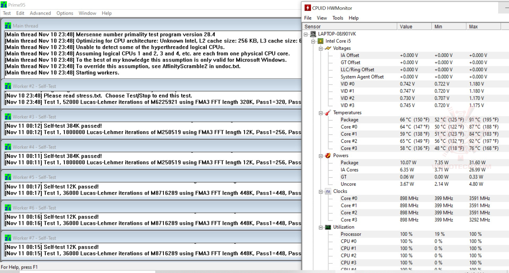The image size is (509, 273).
Task: Click the computer icon beside LAPTOP-08J901VK
Action: (313, 34)
